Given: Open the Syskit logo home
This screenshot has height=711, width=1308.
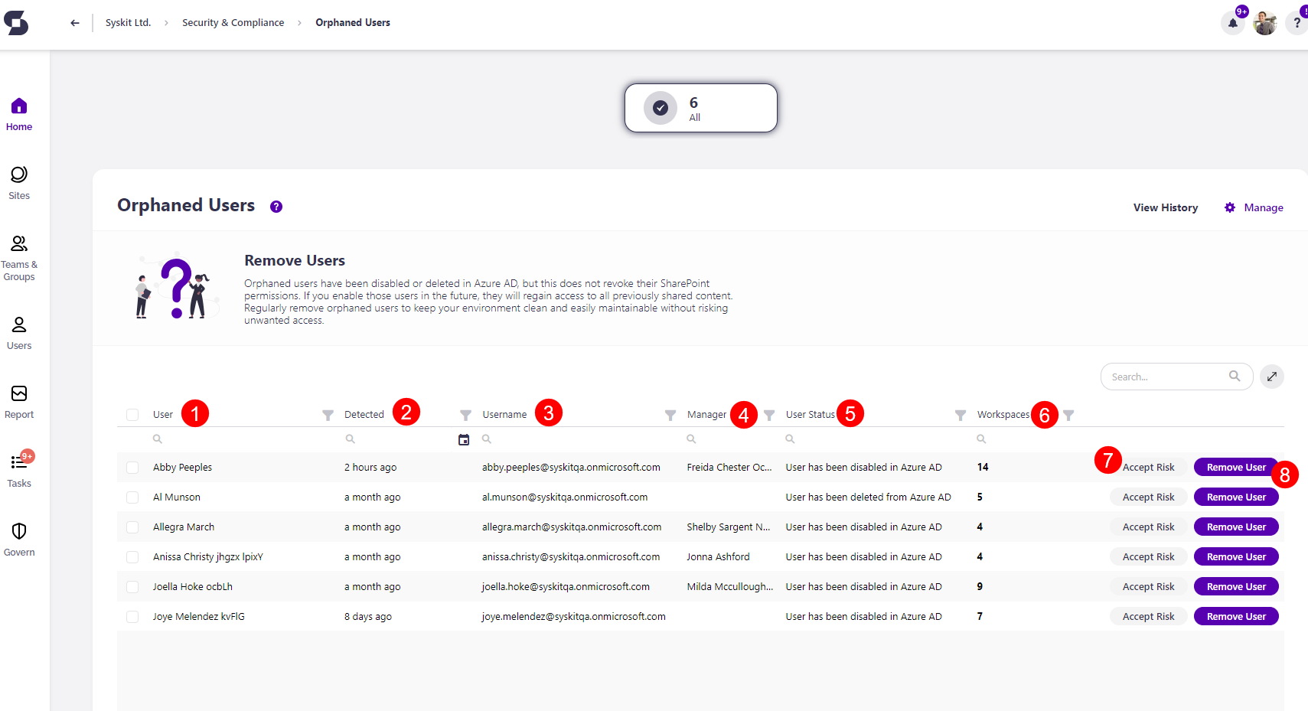Looking at the screenshot, I should [16, 23].
